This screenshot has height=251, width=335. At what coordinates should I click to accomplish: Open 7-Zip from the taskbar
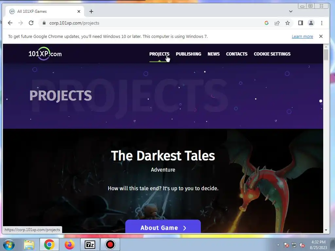click(90, 244)
